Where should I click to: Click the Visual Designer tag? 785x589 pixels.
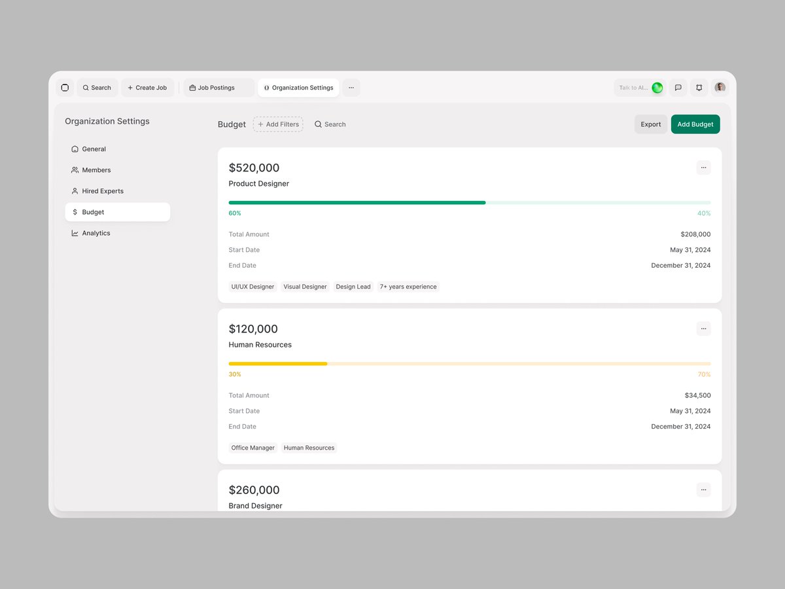305,287
